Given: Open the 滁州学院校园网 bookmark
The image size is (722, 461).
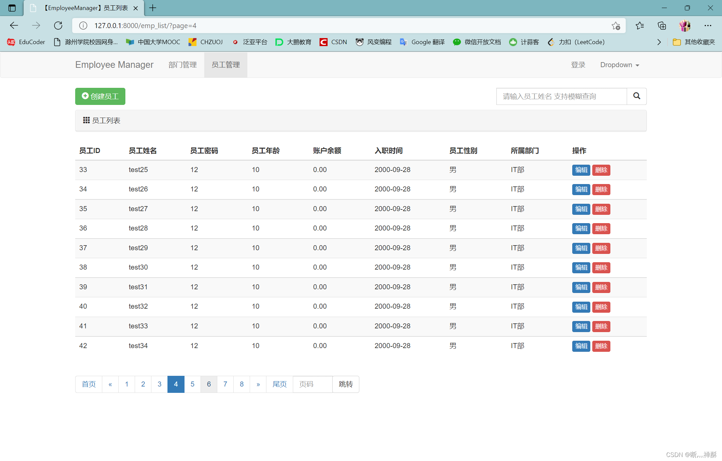Looking at the screenshot, I should [x=86, y=42].
